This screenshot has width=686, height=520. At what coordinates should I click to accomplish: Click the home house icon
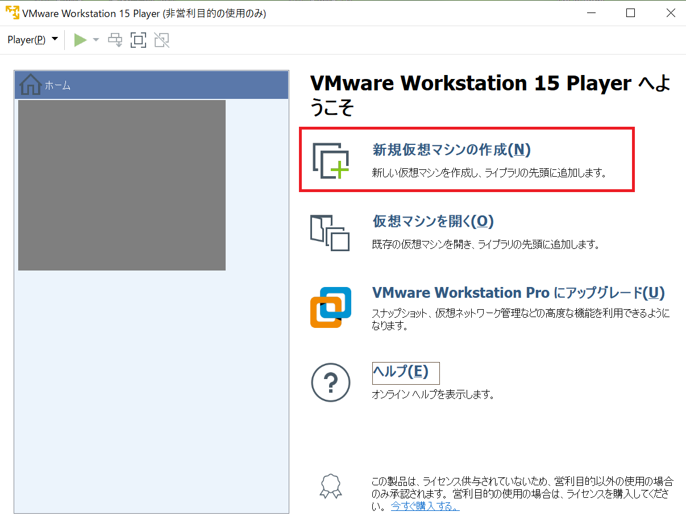point(30,85)
